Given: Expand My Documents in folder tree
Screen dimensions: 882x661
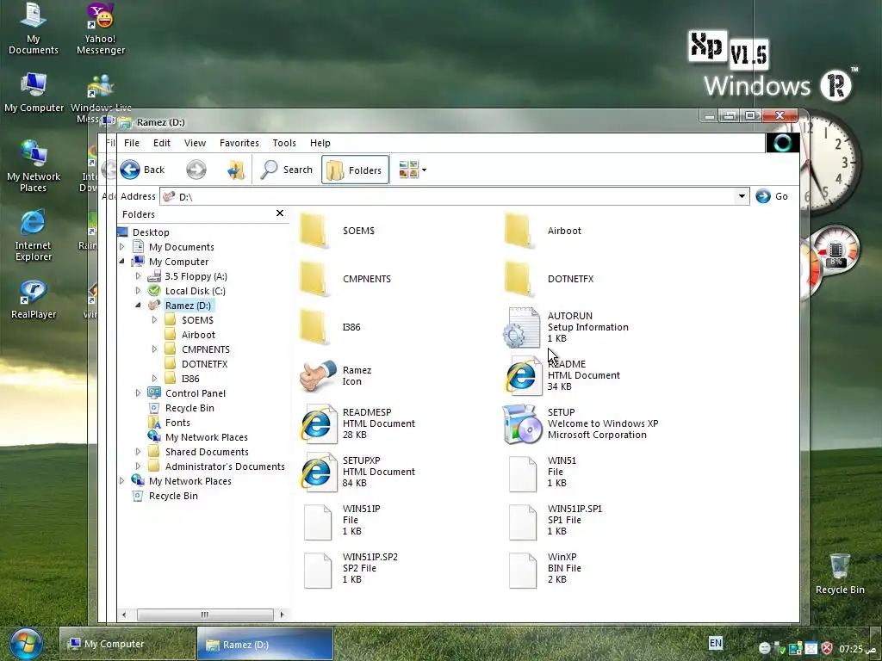Looking at the screenshot, I should pos(122,246).
